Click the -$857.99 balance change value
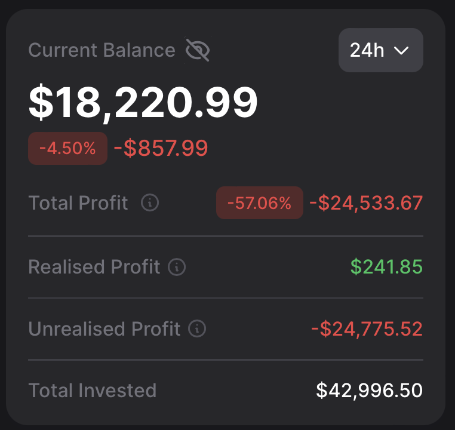The height and width of the screenshot is (430, 455). click(161, 148)
